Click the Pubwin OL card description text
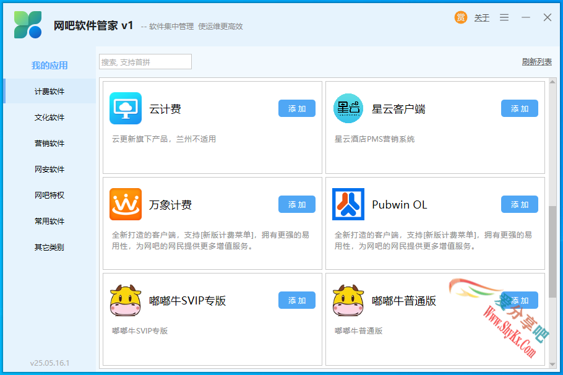563x375 pixels. coord(433,240)
